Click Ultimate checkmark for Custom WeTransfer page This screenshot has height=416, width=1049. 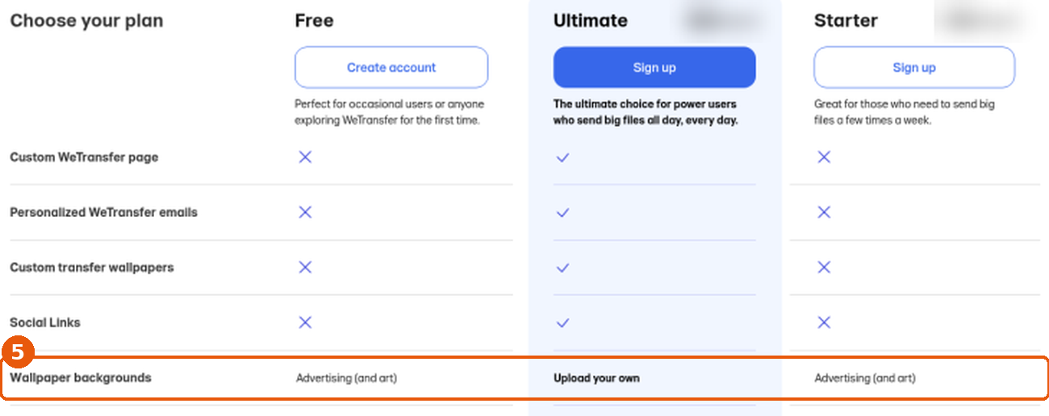click(x=563, y=157)
